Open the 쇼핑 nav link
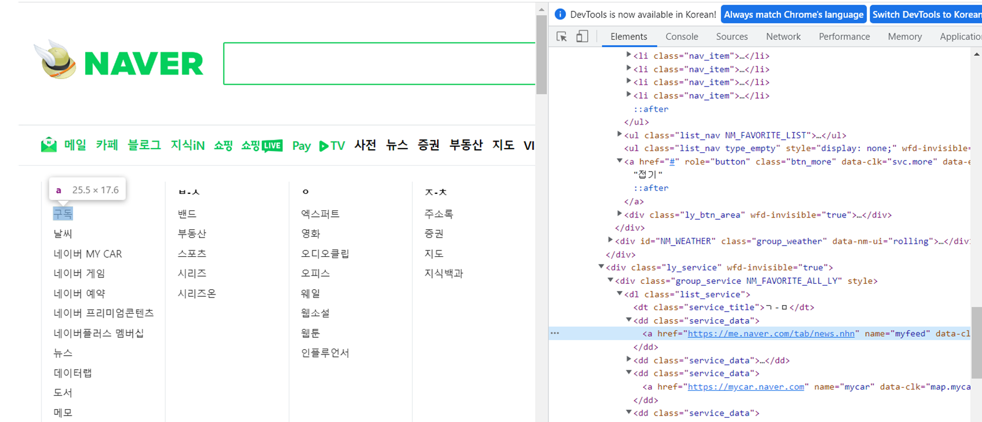 [223, 145]
